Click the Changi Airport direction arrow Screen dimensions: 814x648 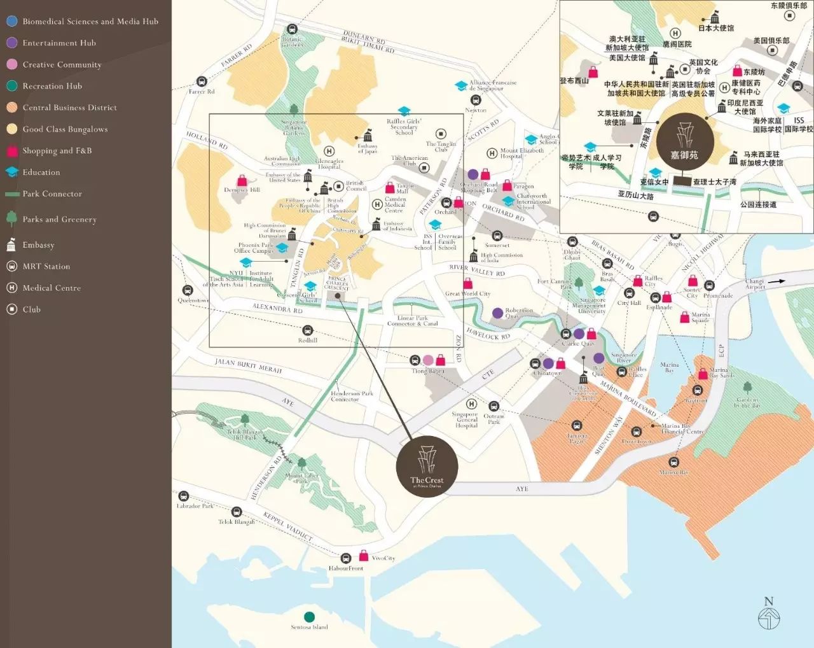tap(776, 281)
